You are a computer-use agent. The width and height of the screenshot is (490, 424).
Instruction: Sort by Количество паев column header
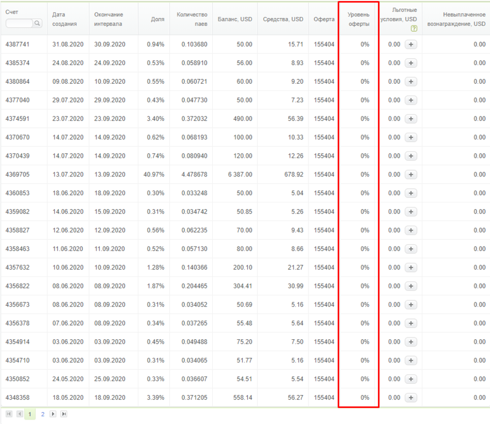[192, 19]
